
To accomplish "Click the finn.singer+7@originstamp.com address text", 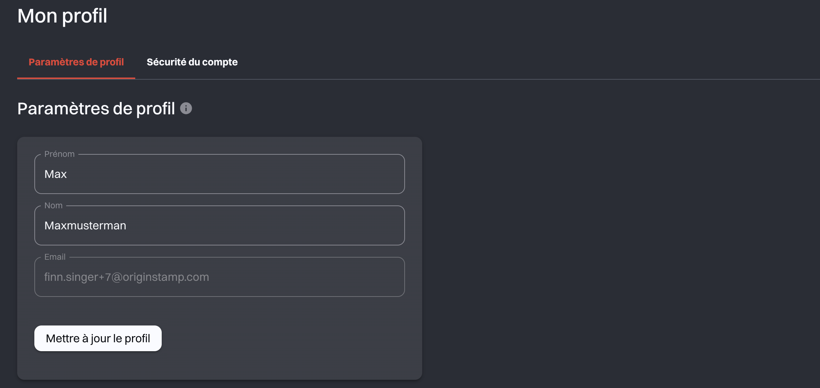I will (126, 277).
